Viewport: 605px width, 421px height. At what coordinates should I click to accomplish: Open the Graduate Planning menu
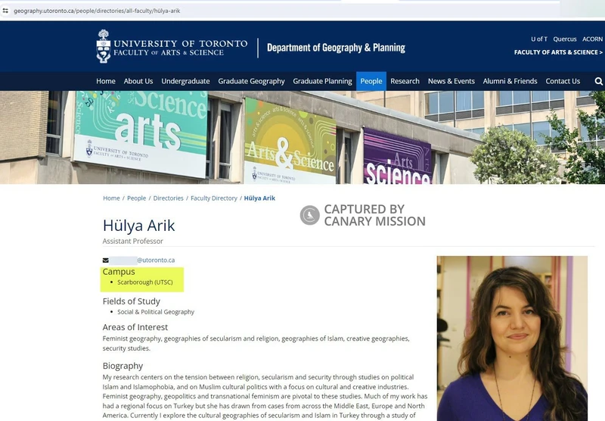(322, 81)
